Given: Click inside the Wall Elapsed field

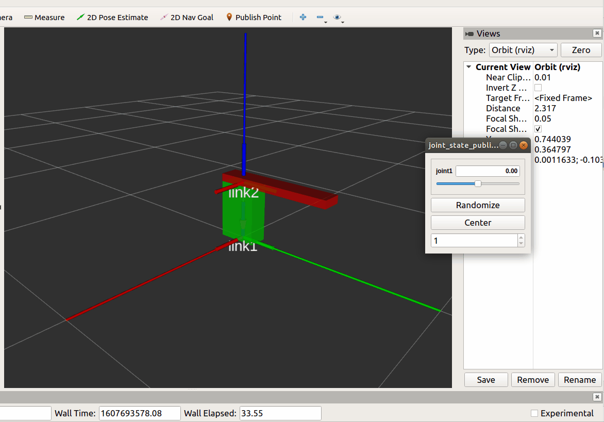Looking at the screenshot, I should pyautogui.click(x=280, y=413).
